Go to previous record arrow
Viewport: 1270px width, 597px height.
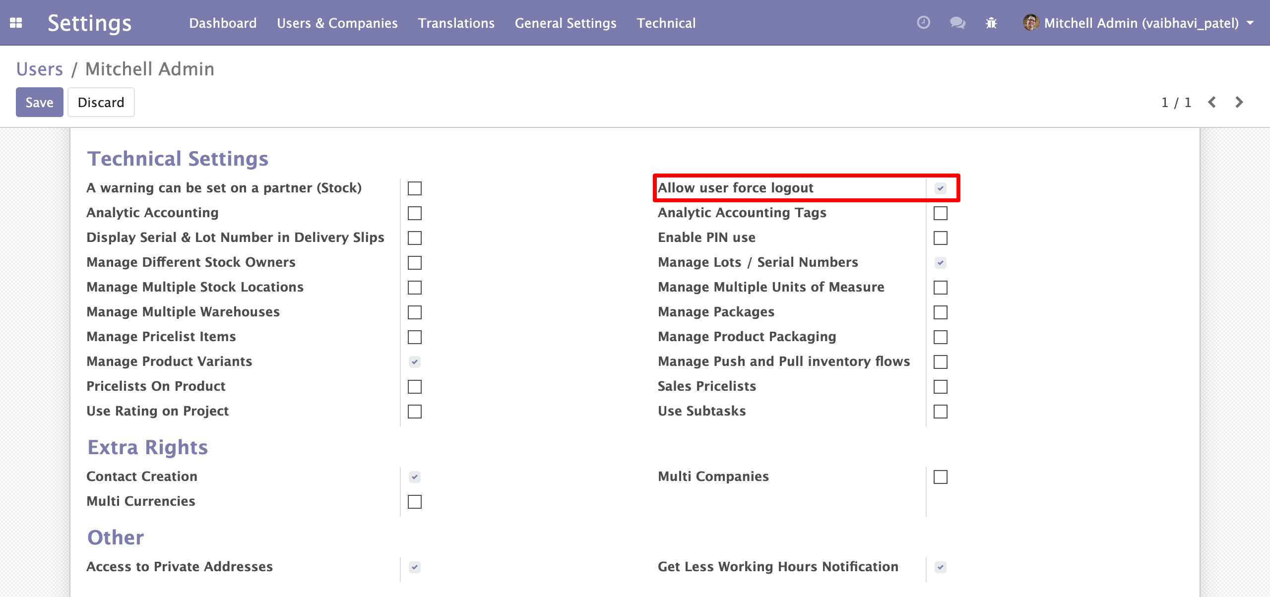click(x=1212, y=102)
